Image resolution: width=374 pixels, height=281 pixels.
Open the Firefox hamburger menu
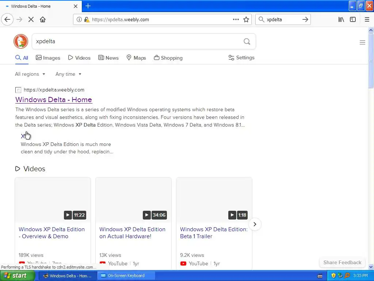(x=367, y=20)
